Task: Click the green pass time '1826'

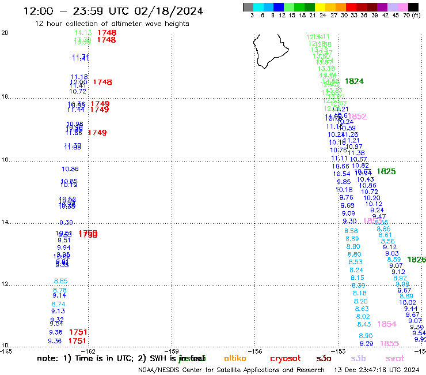Action: click(416, 260)
